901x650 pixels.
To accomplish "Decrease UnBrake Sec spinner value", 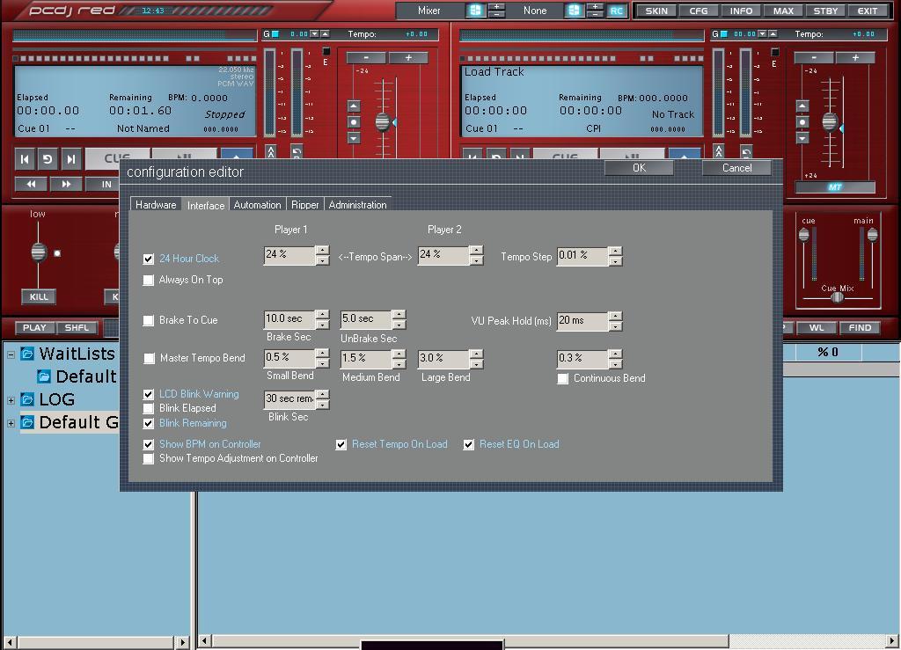I will click(x=399, y=325).
